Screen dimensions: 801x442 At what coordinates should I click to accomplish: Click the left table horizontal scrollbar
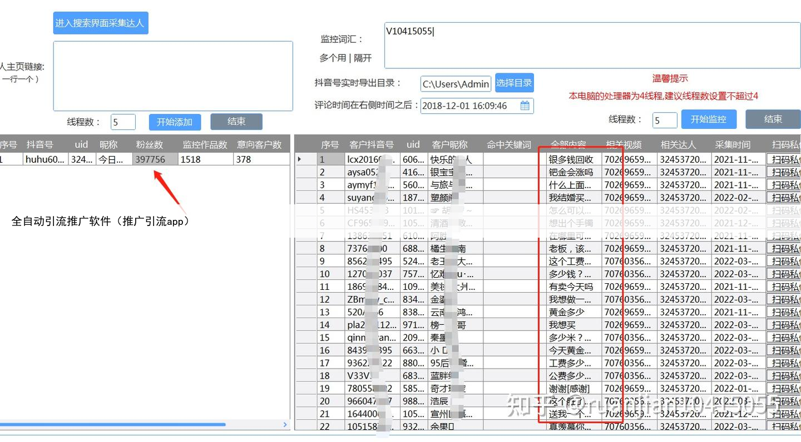(111, 425)
